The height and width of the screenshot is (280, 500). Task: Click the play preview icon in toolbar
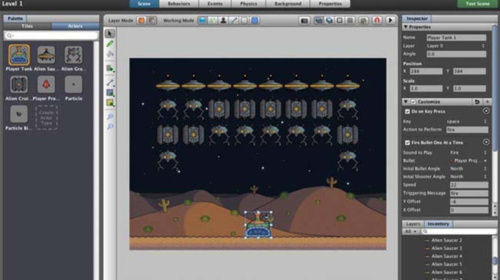[391, 19]
